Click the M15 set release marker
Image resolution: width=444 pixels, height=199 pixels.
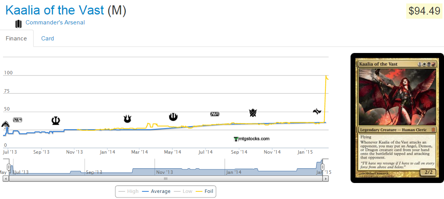(215, 114)
